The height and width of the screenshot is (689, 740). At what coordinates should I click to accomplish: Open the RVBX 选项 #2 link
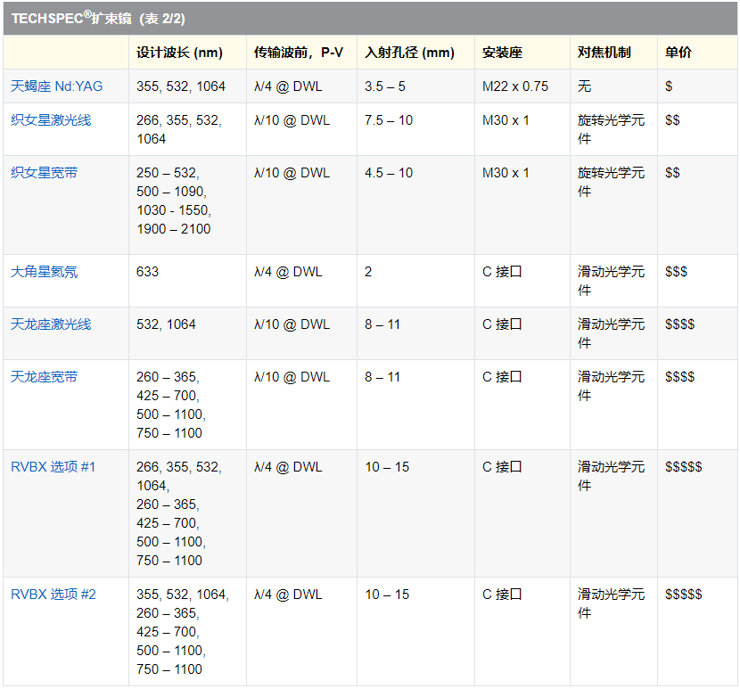tap(53, 594)
